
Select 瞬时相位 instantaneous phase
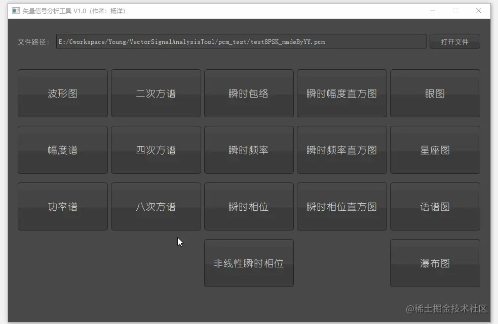249,206
